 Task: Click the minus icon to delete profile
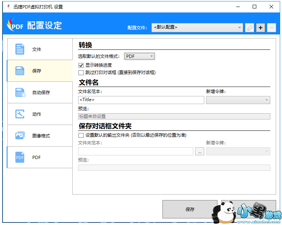pyautogui.click(x=271, y=27)
